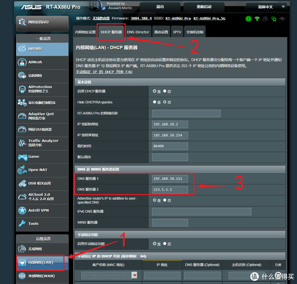
Task: Open the Game controller icon
Action: pyautogui.click(x=23, y=157)
